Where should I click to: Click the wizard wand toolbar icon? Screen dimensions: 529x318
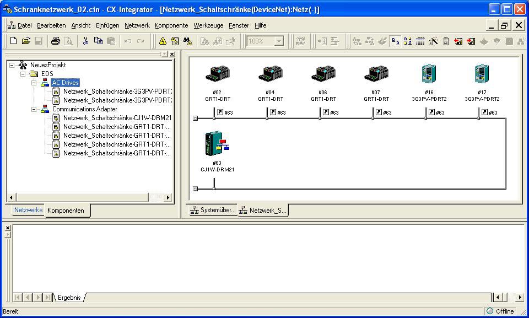tap(433, 41)
